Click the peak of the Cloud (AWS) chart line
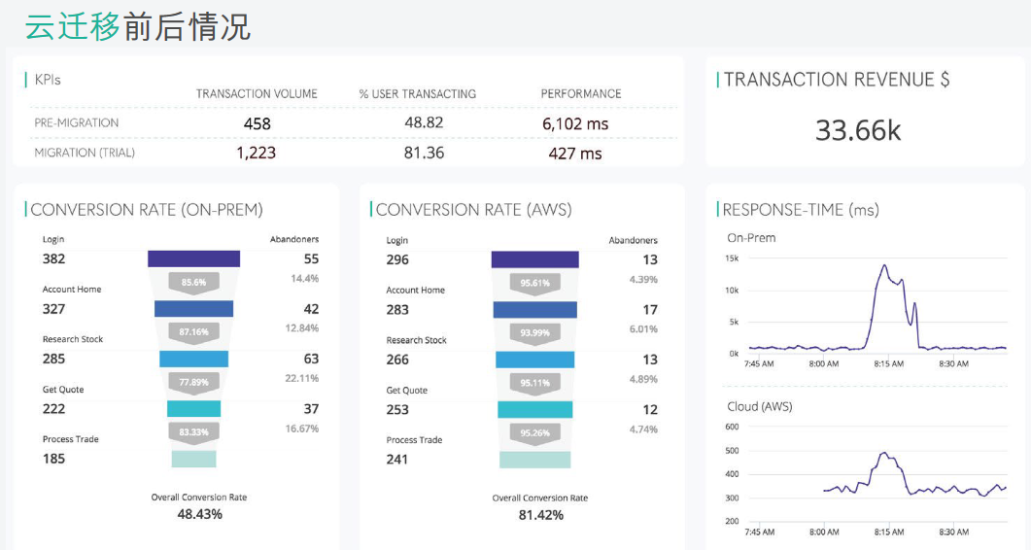The width and height of the screenshot is (1031, 550). tap(884, 453)
